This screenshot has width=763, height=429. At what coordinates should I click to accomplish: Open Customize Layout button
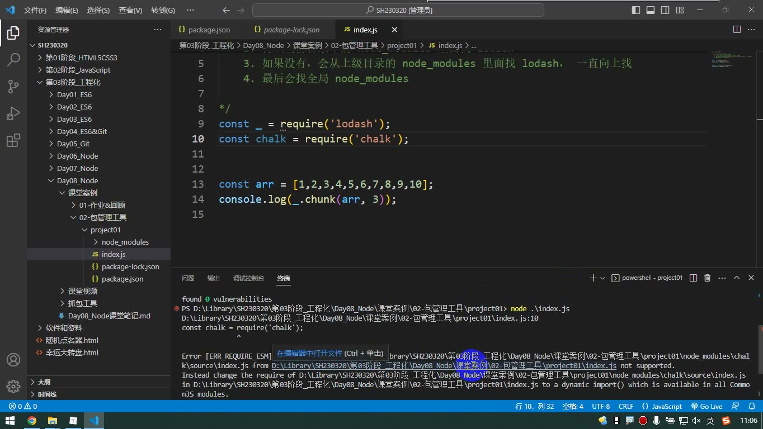tap(680, 10)
